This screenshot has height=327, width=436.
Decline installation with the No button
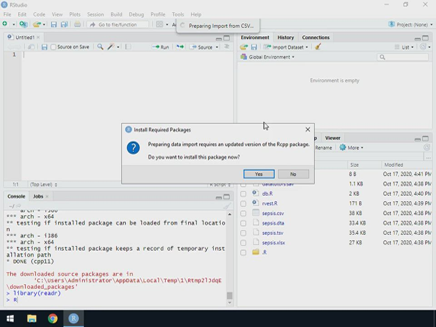293,174
